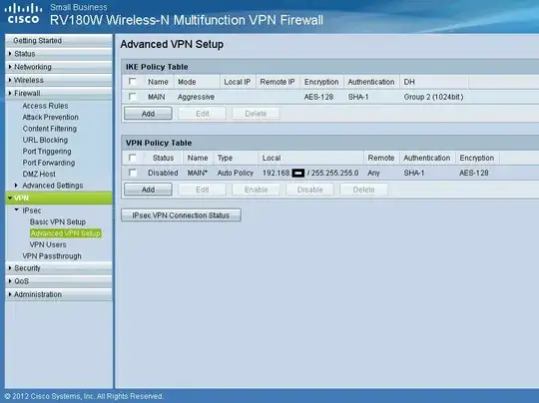Click Disable in VPN Policy Table
The height and width of the screenshot is (403, 539).
[309, 190]
